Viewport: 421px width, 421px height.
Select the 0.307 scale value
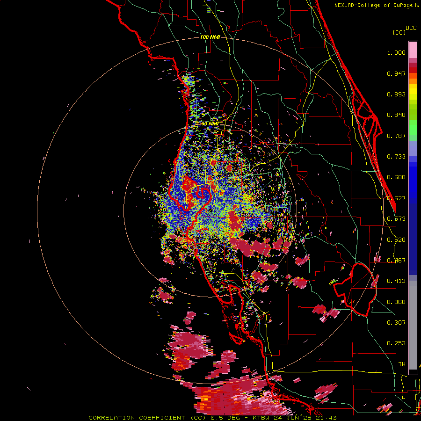point(396,323)
